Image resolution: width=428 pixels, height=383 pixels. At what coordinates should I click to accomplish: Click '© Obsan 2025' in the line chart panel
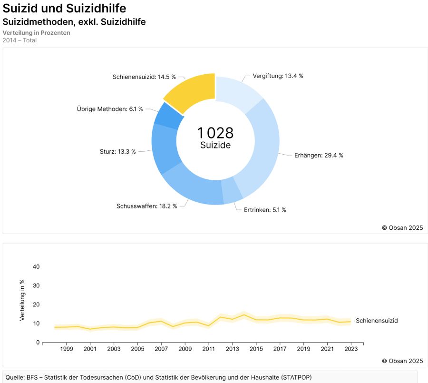pos(402,361)
